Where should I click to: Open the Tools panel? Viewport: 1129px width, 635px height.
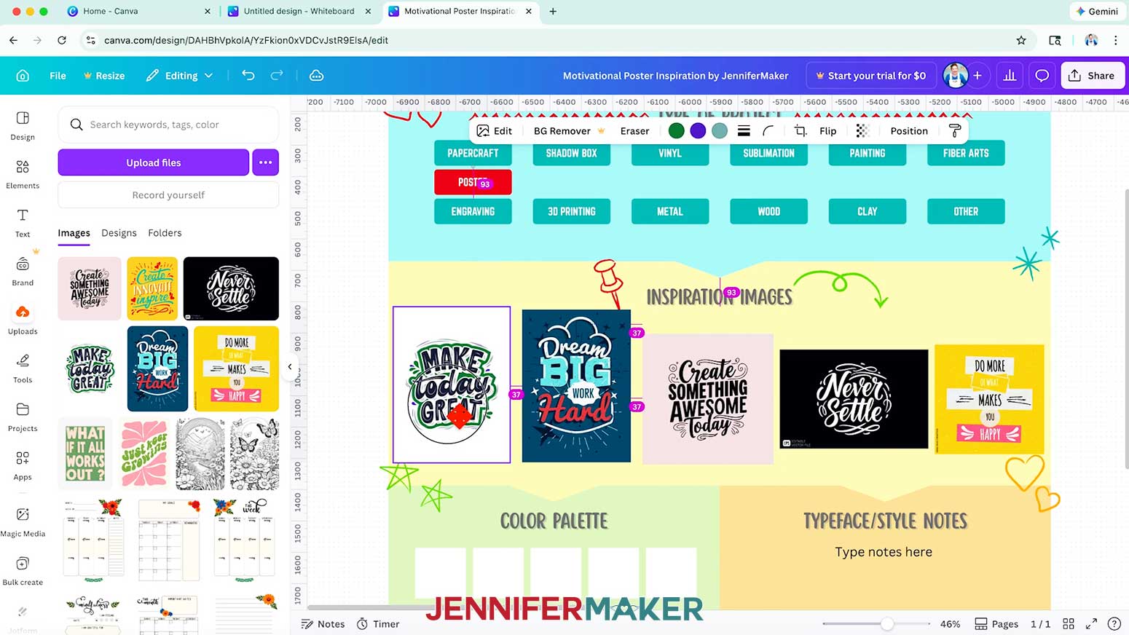click(x=23, y=368)
